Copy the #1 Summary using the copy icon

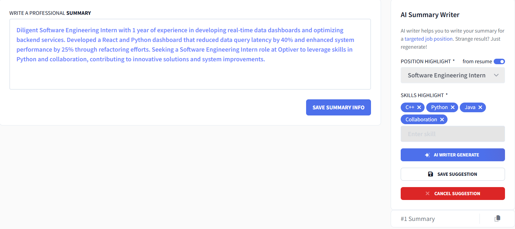[497, 218]
